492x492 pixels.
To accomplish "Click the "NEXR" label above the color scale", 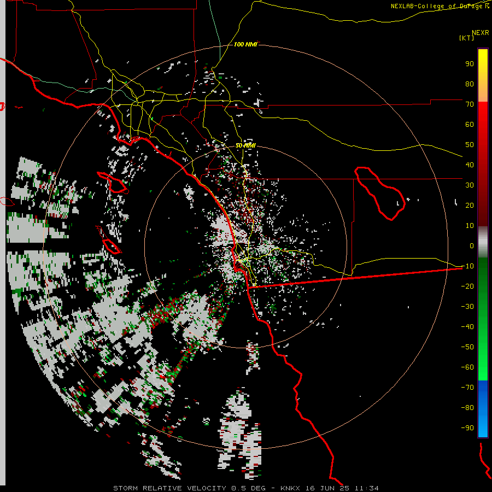I will coord(481,33).
